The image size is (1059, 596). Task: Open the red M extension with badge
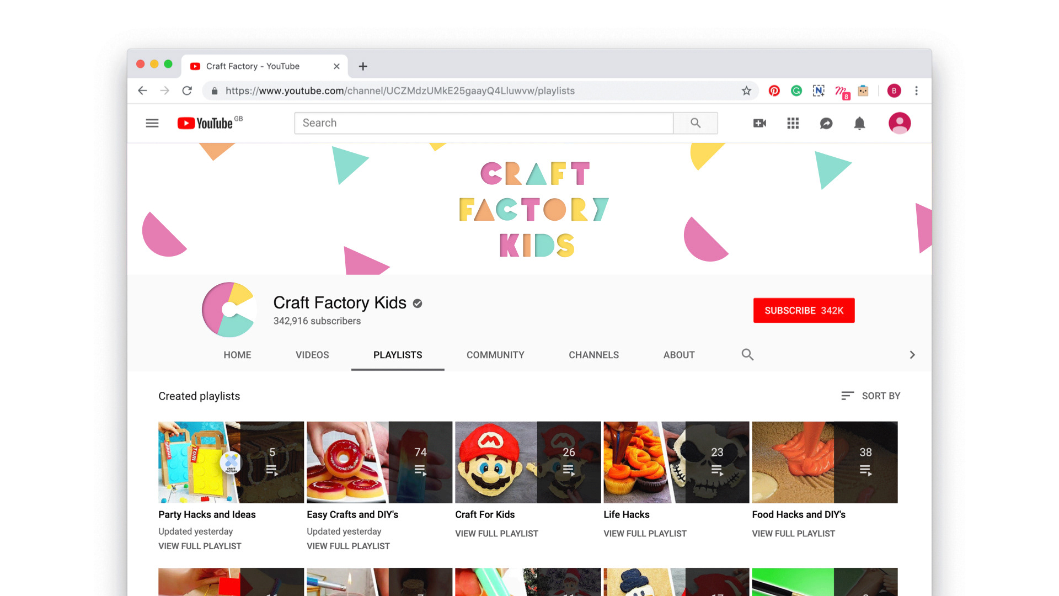coord(842,92)
